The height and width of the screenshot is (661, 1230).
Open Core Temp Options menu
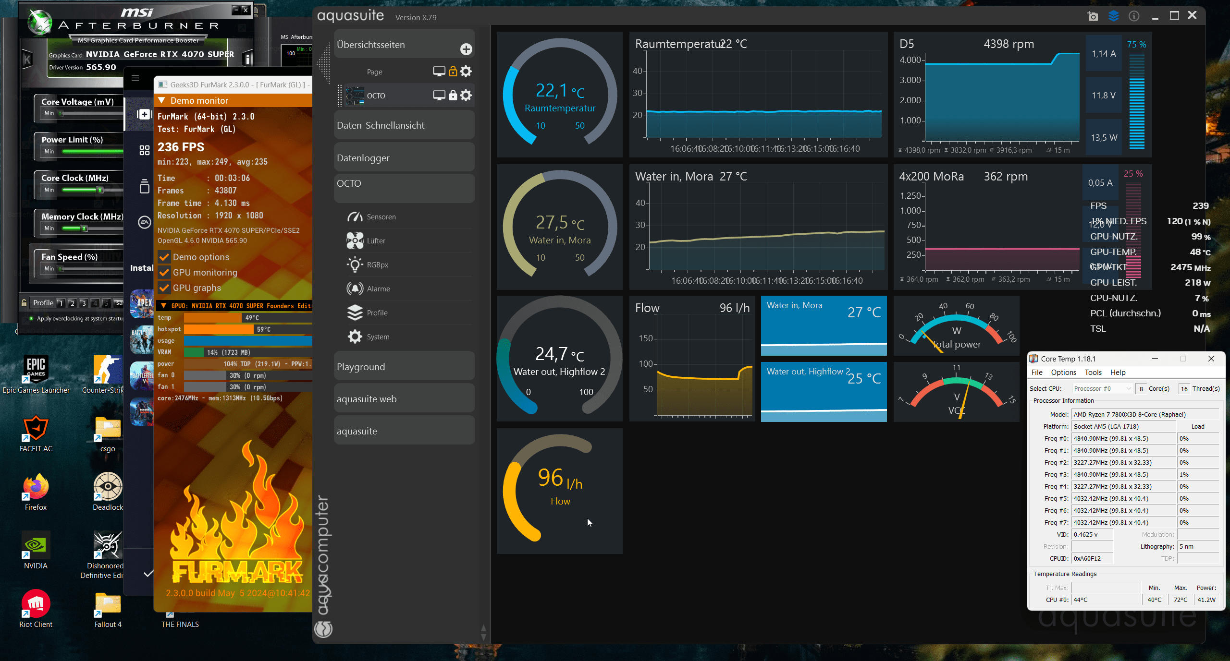coord(1063,373)
